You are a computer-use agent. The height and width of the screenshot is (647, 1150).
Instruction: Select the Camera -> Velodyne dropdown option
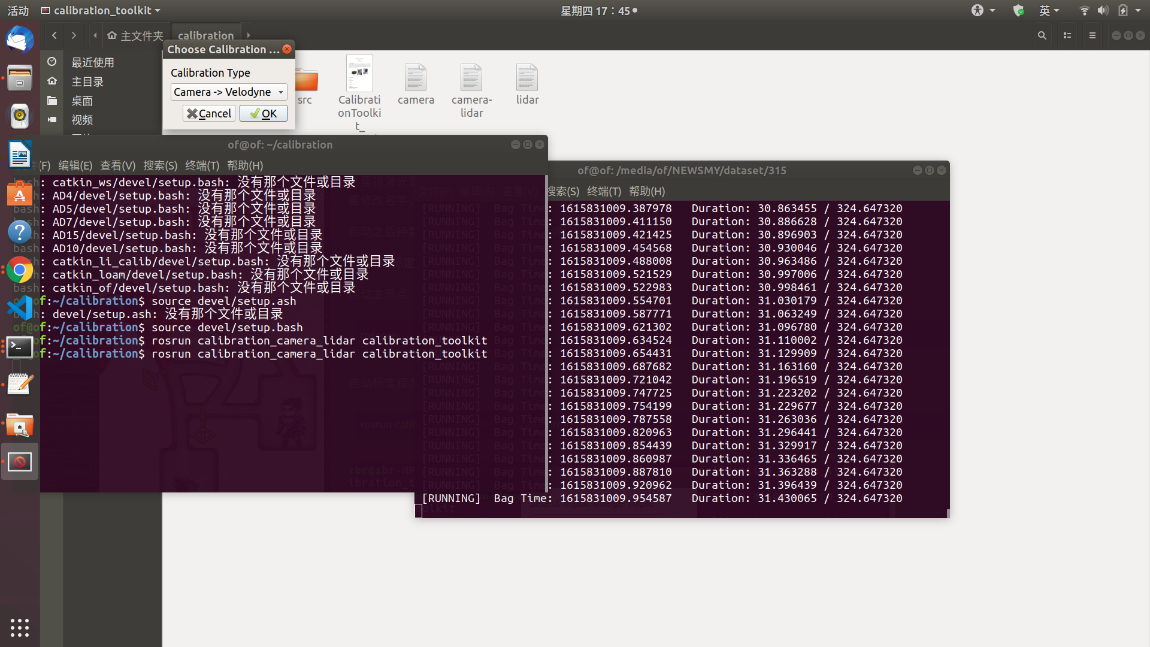point(228,92)
